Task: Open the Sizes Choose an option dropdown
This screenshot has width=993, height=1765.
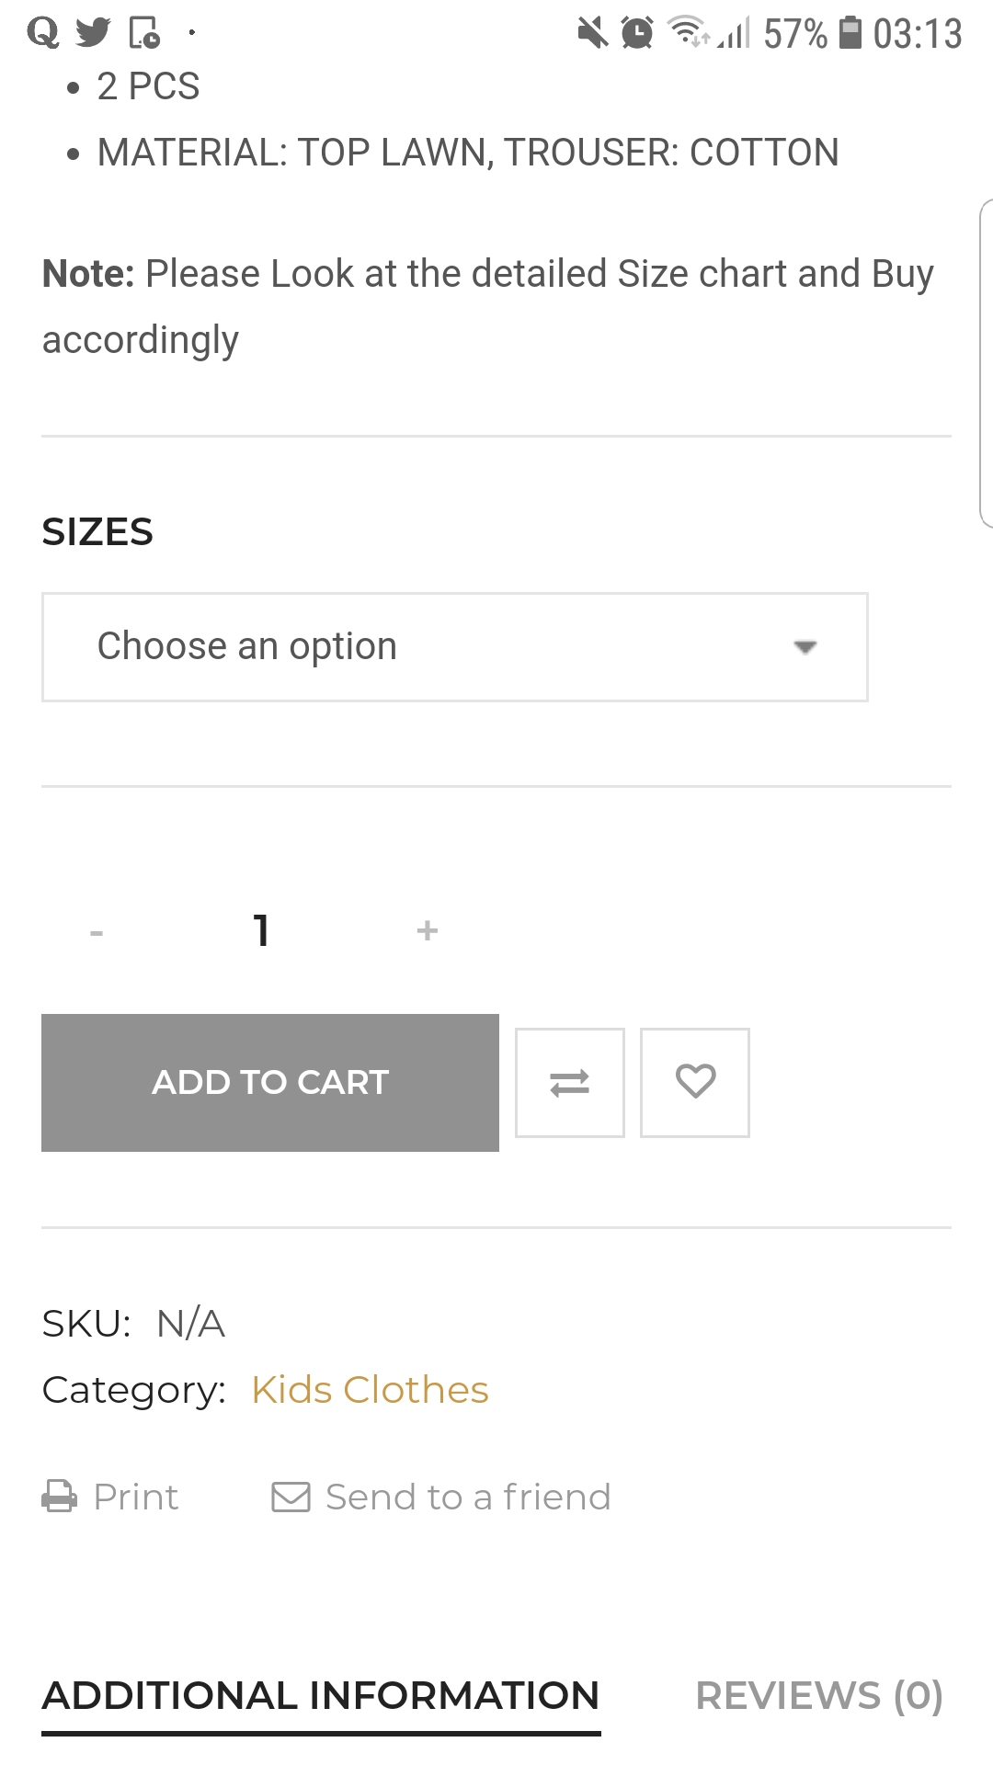Action: tap(455, 647)
